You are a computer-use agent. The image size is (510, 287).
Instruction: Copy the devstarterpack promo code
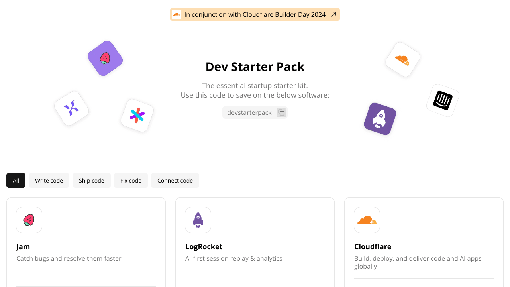tap(281, 112)
